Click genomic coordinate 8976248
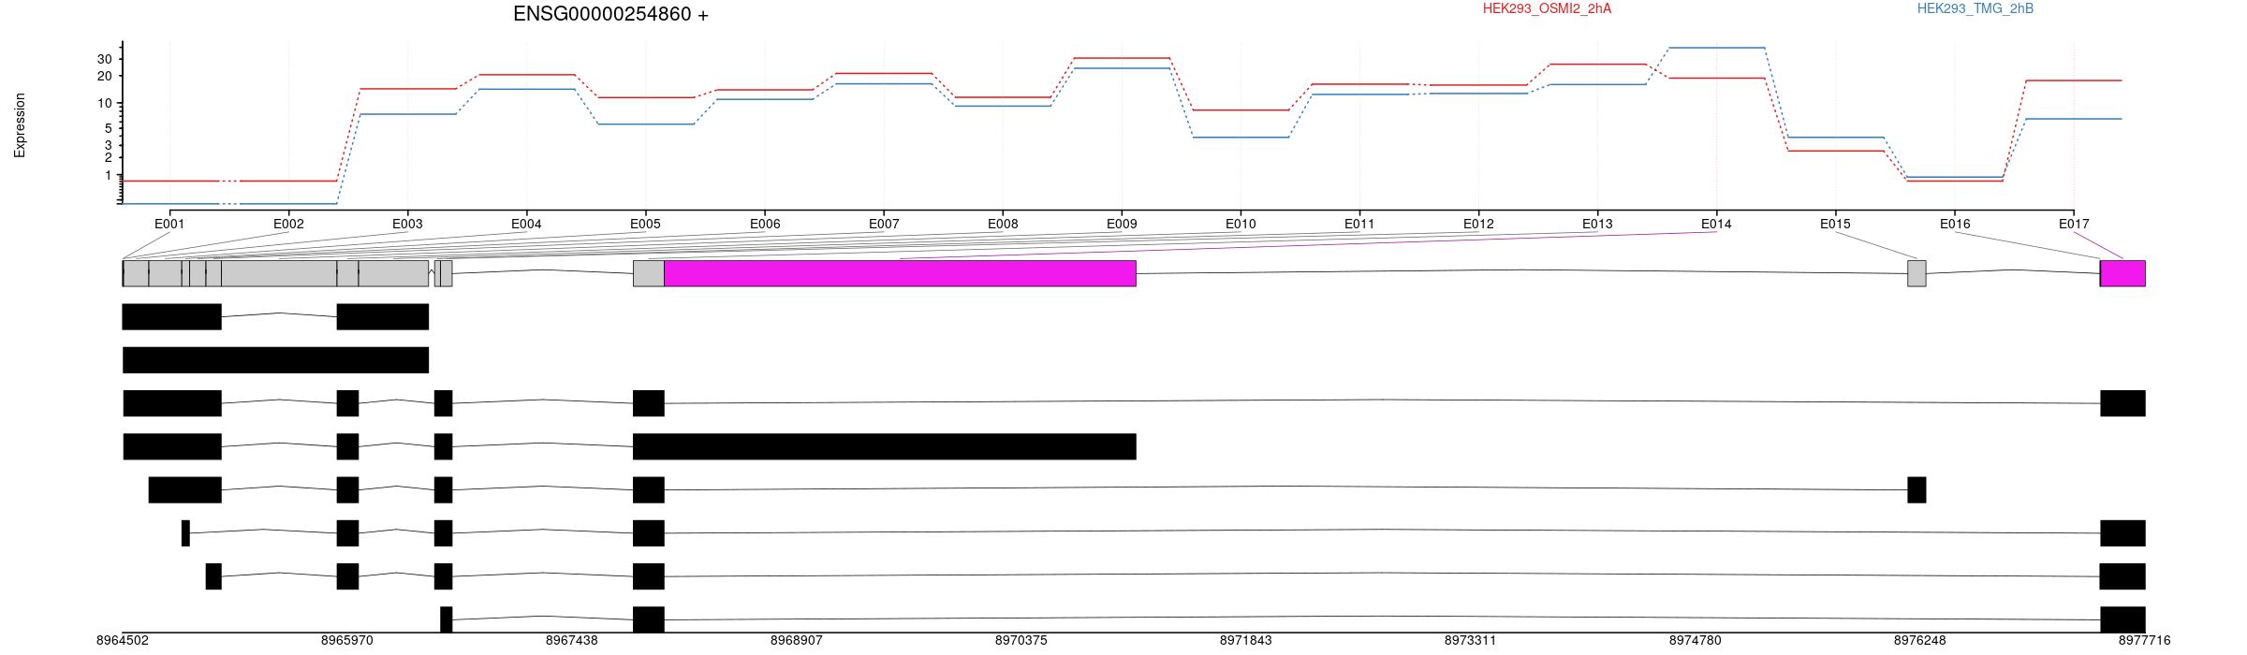Screen dimensions: 2247x655 pos(1920,641)
